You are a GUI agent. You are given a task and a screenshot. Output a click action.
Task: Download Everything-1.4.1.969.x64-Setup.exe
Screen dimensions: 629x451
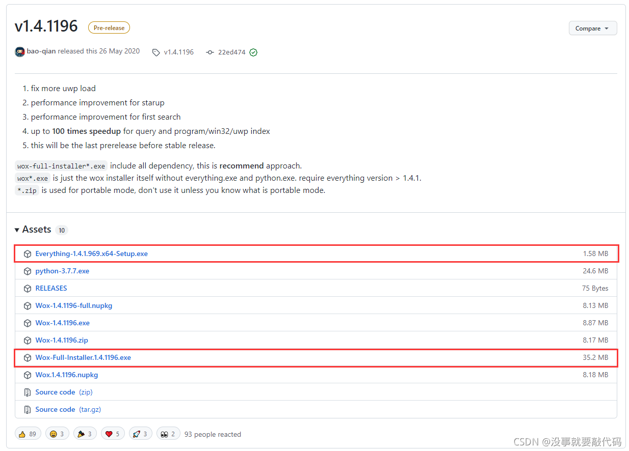click(91, 253)
